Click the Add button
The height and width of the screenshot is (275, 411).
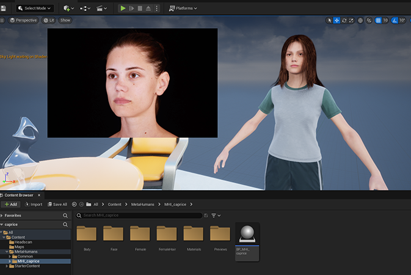(x=10, y=204)
